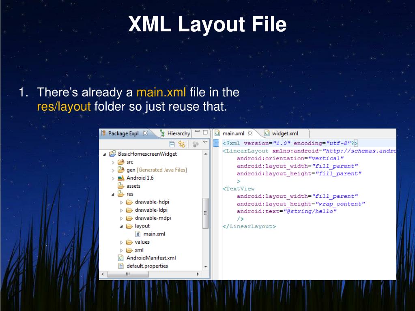Switch to the Package Expl tab
Image resolution: width=415 pixels, height=311 pixels.
(x=123, y=133)
